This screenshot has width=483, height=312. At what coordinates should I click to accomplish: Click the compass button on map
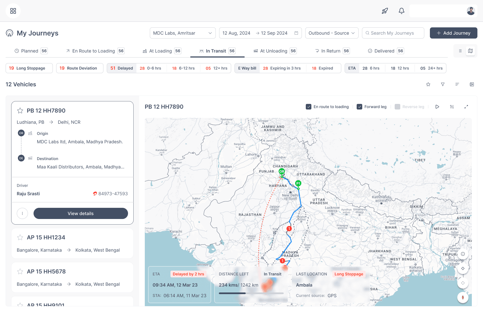(x=463, y=297)
